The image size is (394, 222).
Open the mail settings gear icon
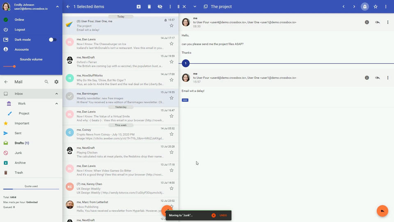coord(56,82)
